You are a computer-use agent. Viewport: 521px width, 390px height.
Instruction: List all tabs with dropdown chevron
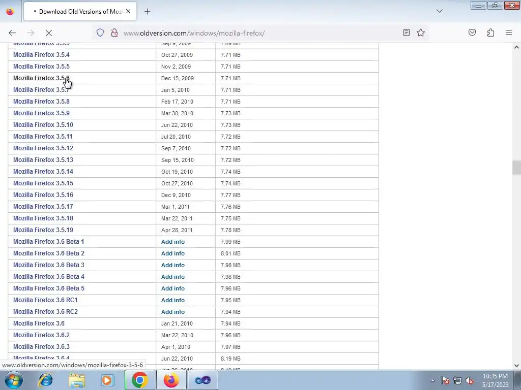point(439,11)
